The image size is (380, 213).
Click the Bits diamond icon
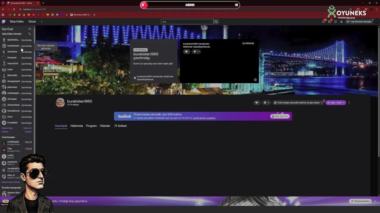[x=341, y=22]
